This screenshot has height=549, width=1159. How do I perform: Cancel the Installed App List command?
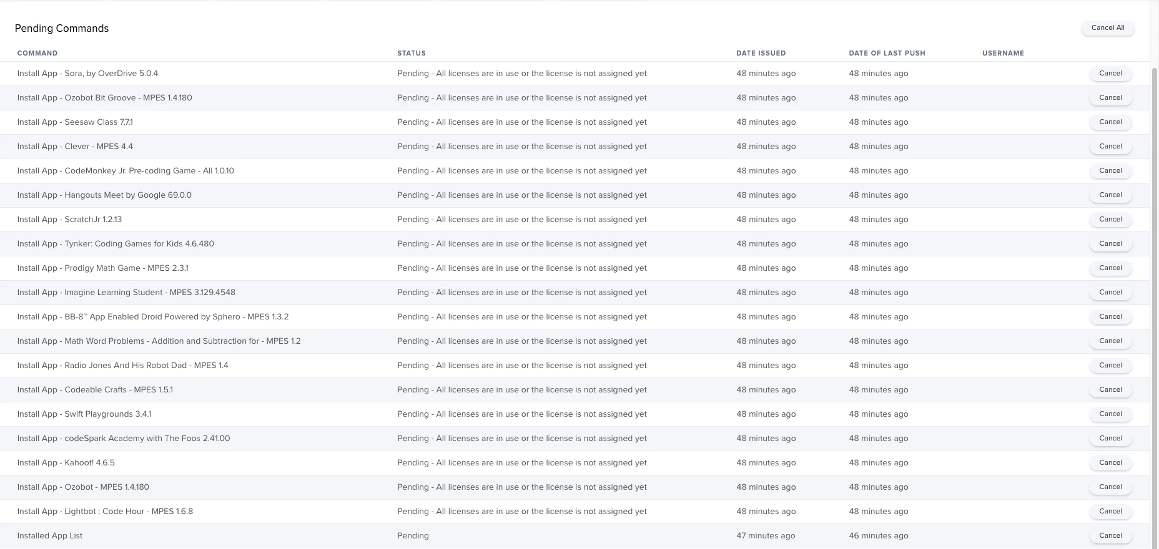coord(1110,536)
